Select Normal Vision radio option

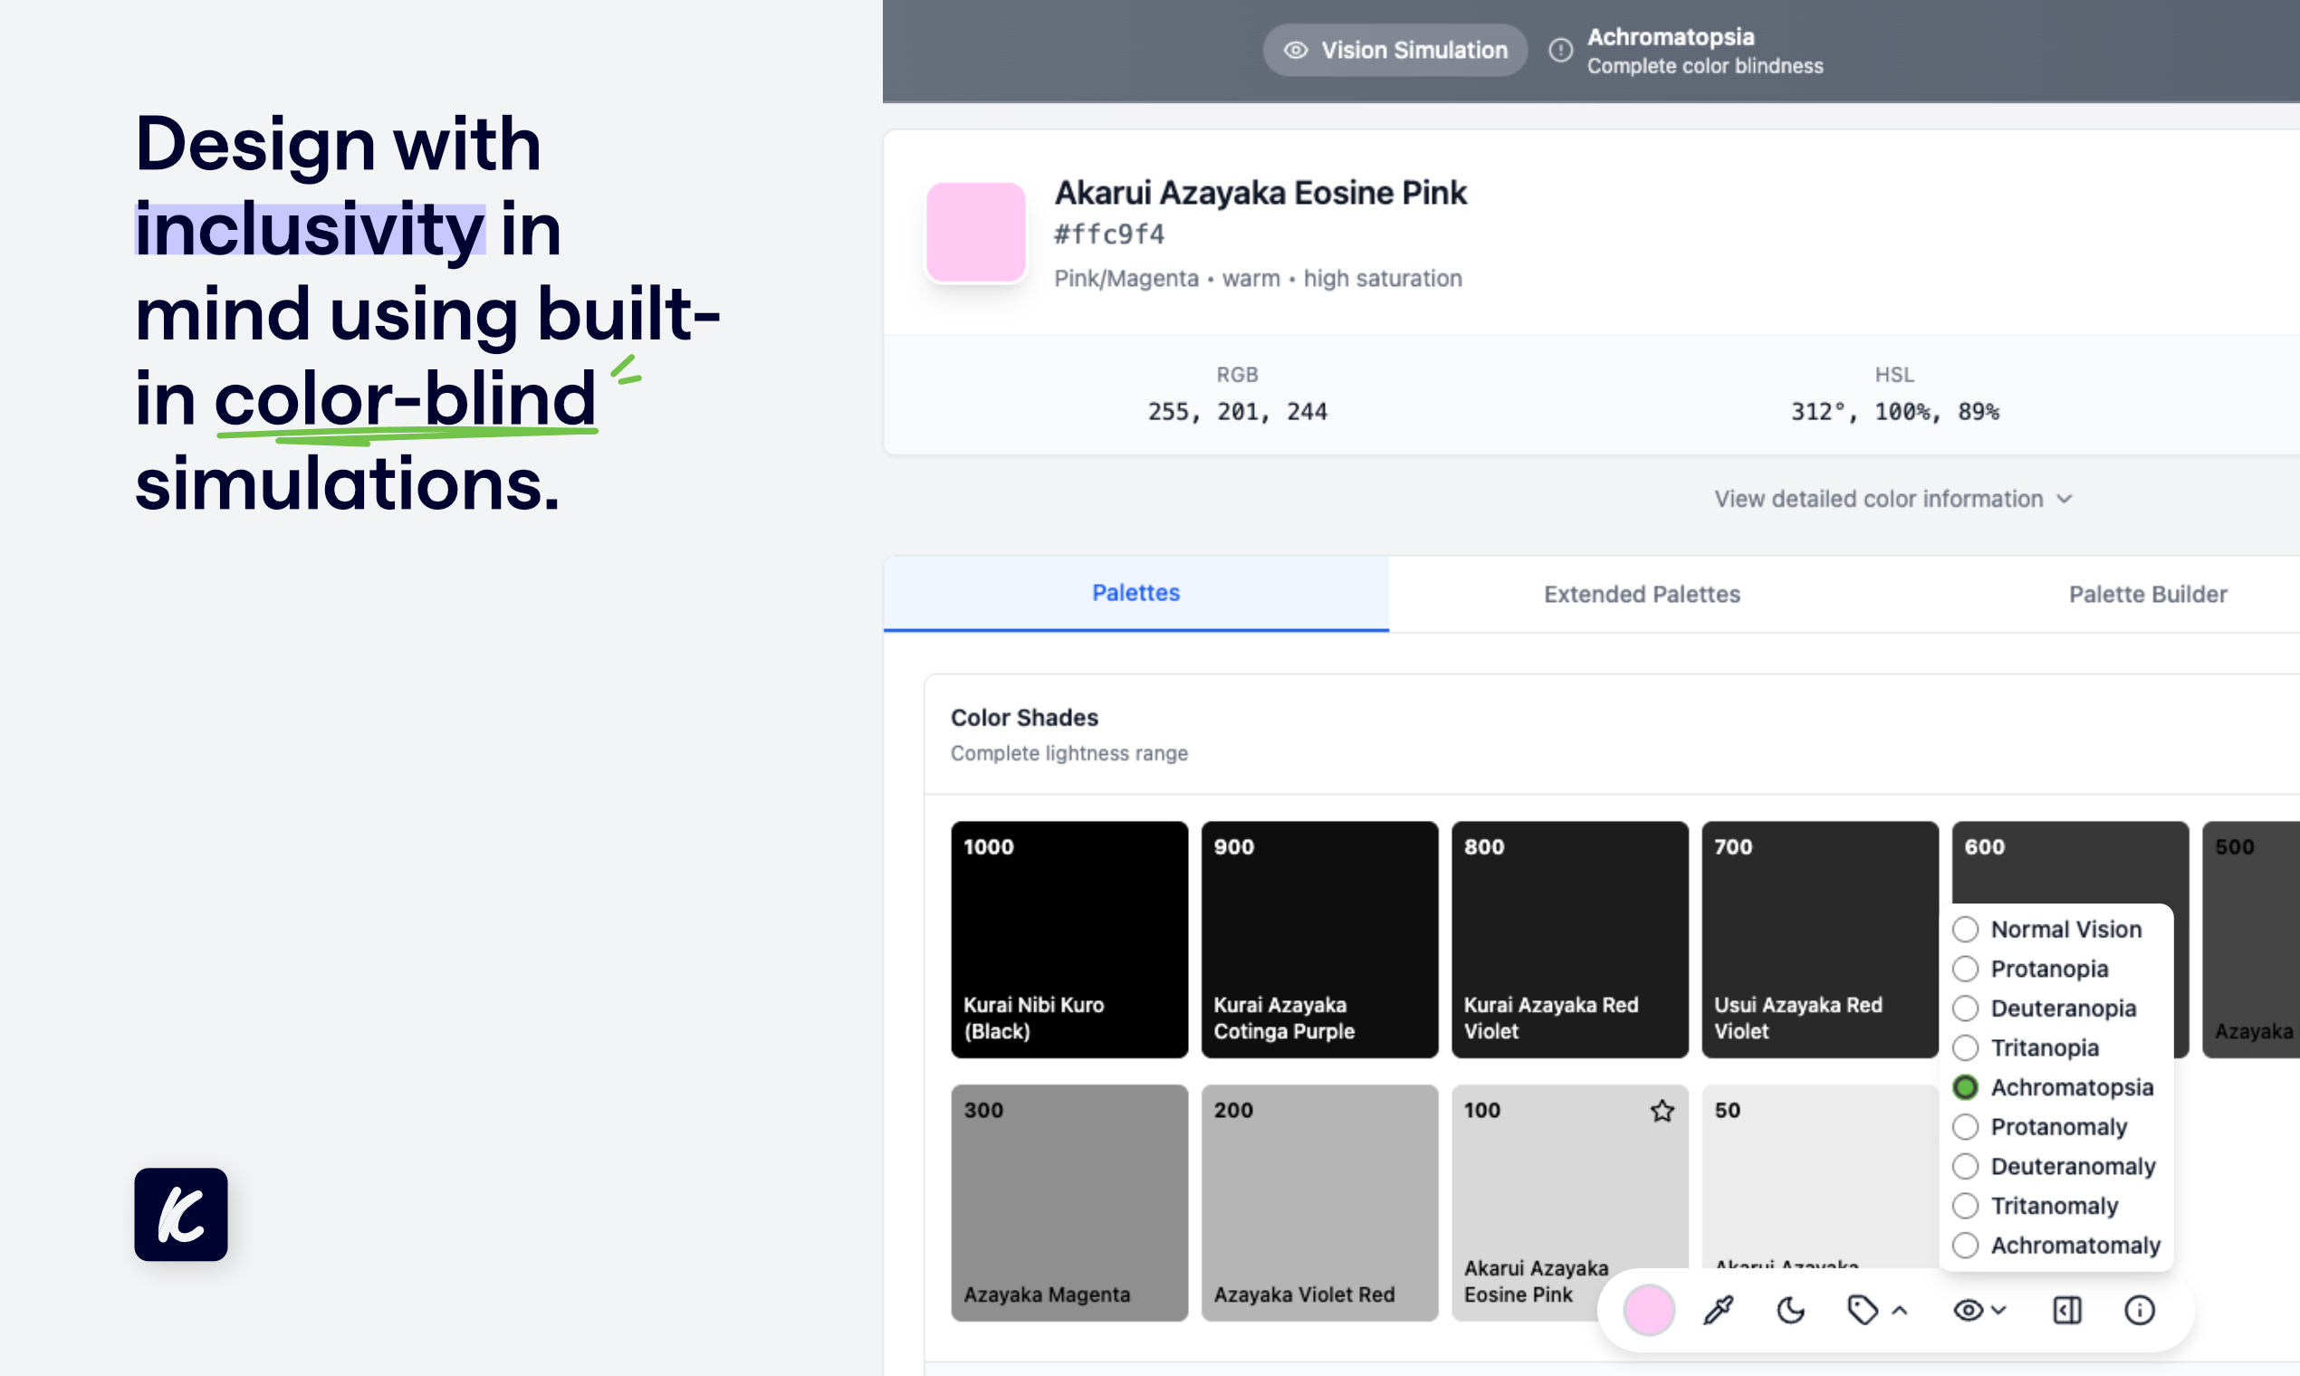[1965, 929]
